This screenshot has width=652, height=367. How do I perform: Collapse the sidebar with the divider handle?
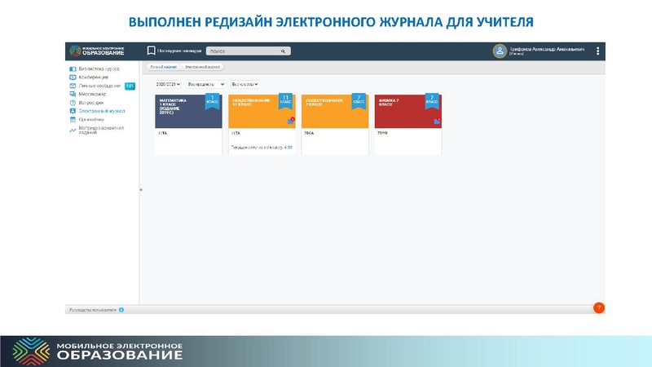[141, 190]
